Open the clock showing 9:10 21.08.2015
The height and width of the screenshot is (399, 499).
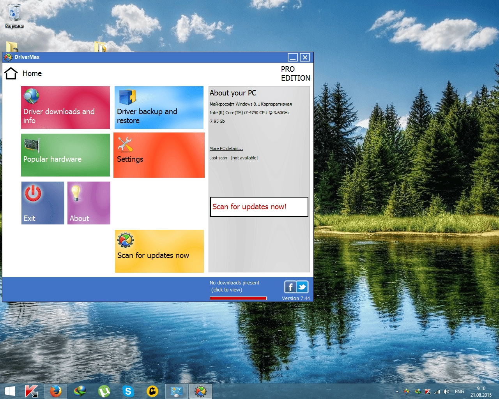[x=481, y=392]
